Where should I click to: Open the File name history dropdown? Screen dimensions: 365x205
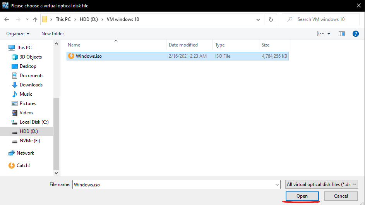tap(276, 185)
